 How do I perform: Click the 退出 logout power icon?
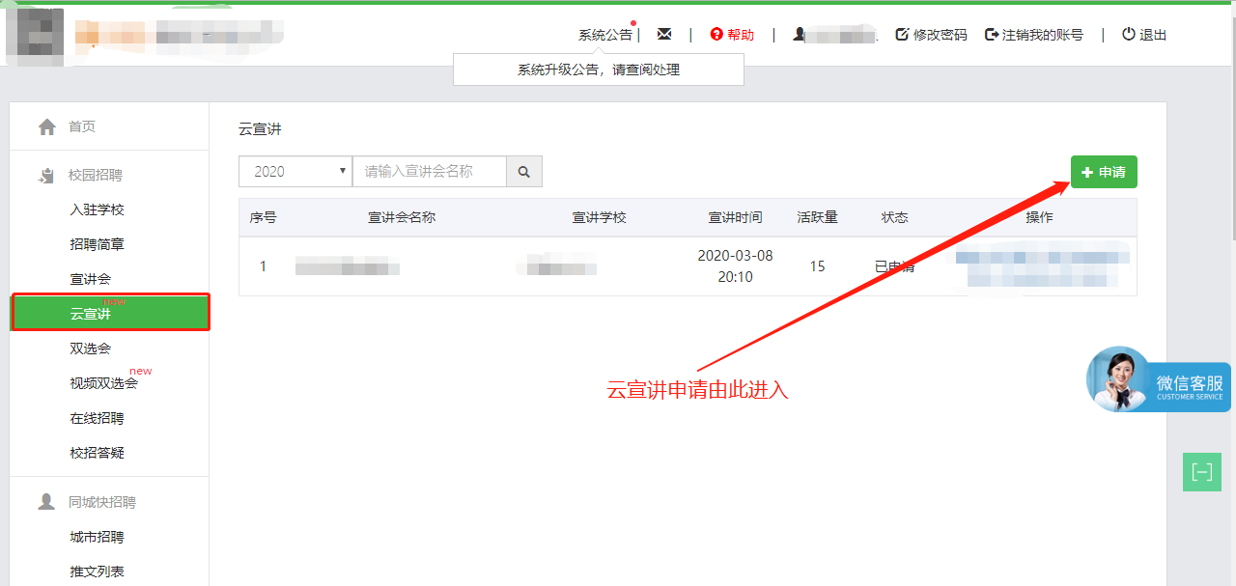point(1128,34)
